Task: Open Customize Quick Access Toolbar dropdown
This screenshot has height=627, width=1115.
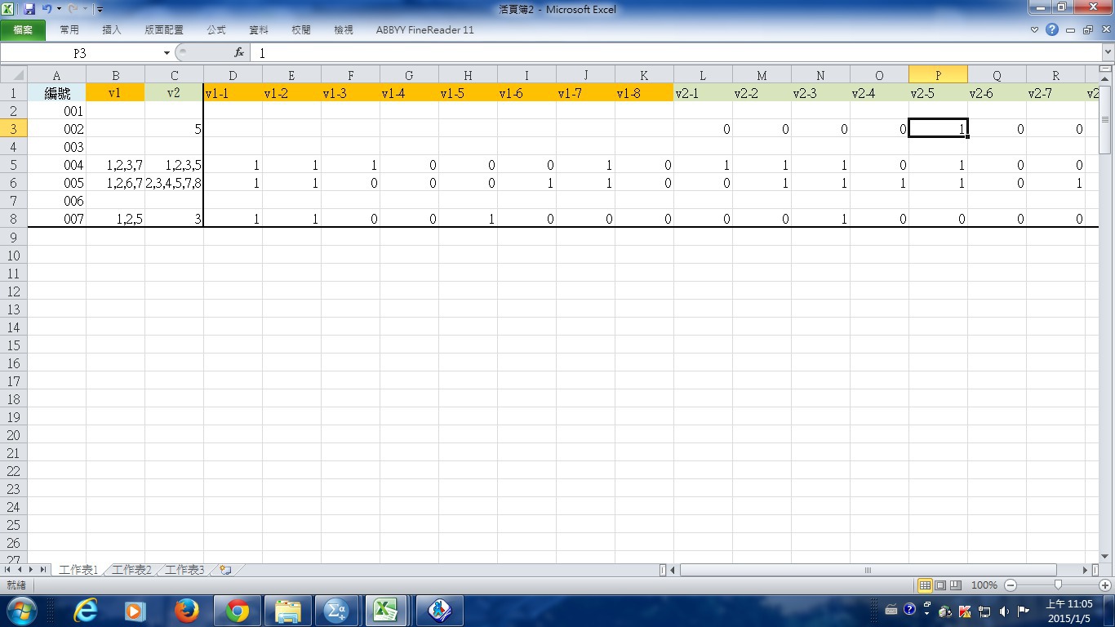Action: [100, 9]
